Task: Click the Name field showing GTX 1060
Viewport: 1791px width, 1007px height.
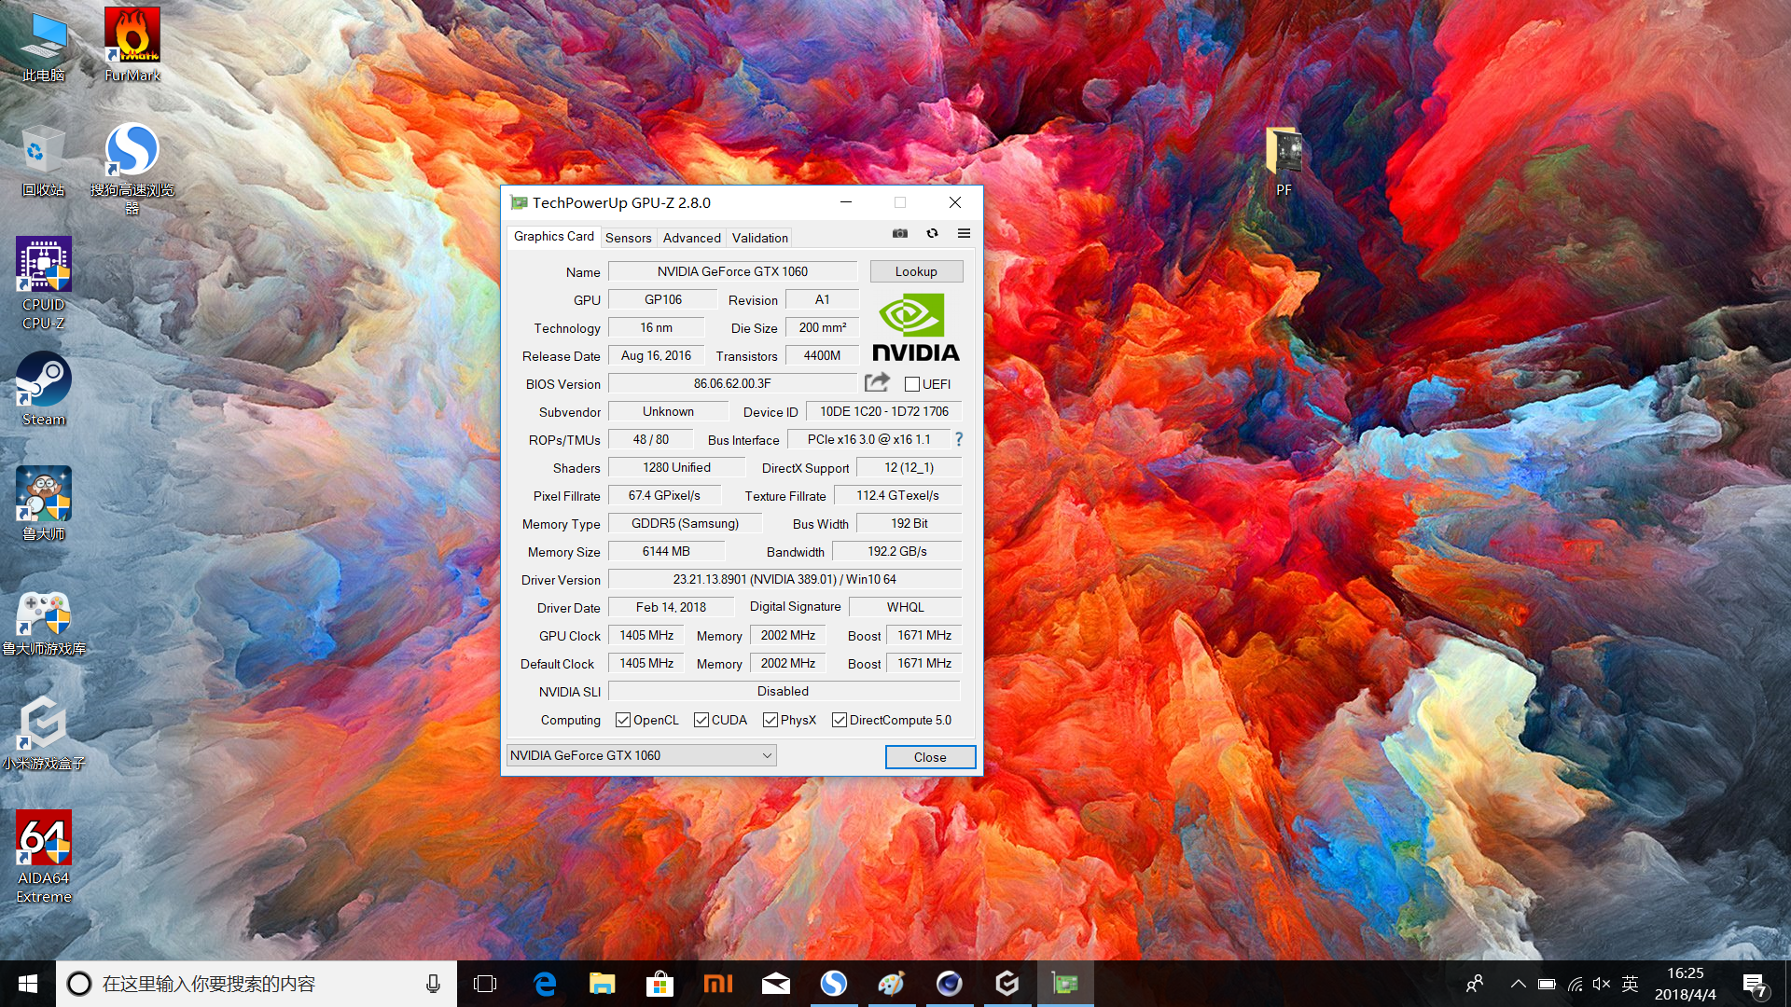Action: click(x=732, y=271)
